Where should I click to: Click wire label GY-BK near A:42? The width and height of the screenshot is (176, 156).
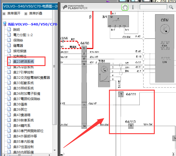(x=126, y=37)
